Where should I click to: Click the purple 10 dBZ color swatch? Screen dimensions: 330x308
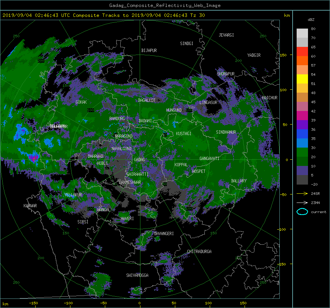302,170
